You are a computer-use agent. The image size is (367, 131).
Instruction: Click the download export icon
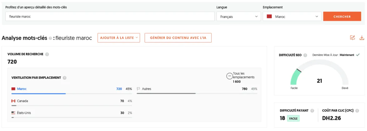pyautogui.click(x=362, y=38)
